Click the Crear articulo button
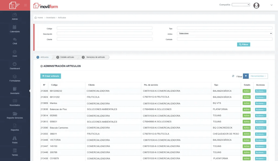Screen dimensions: 278x161 [50, 76]
